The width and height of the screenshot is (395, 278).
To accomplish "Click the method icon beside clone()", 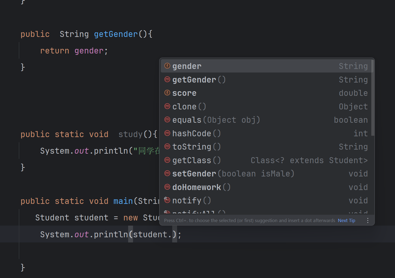I will 167,106.
